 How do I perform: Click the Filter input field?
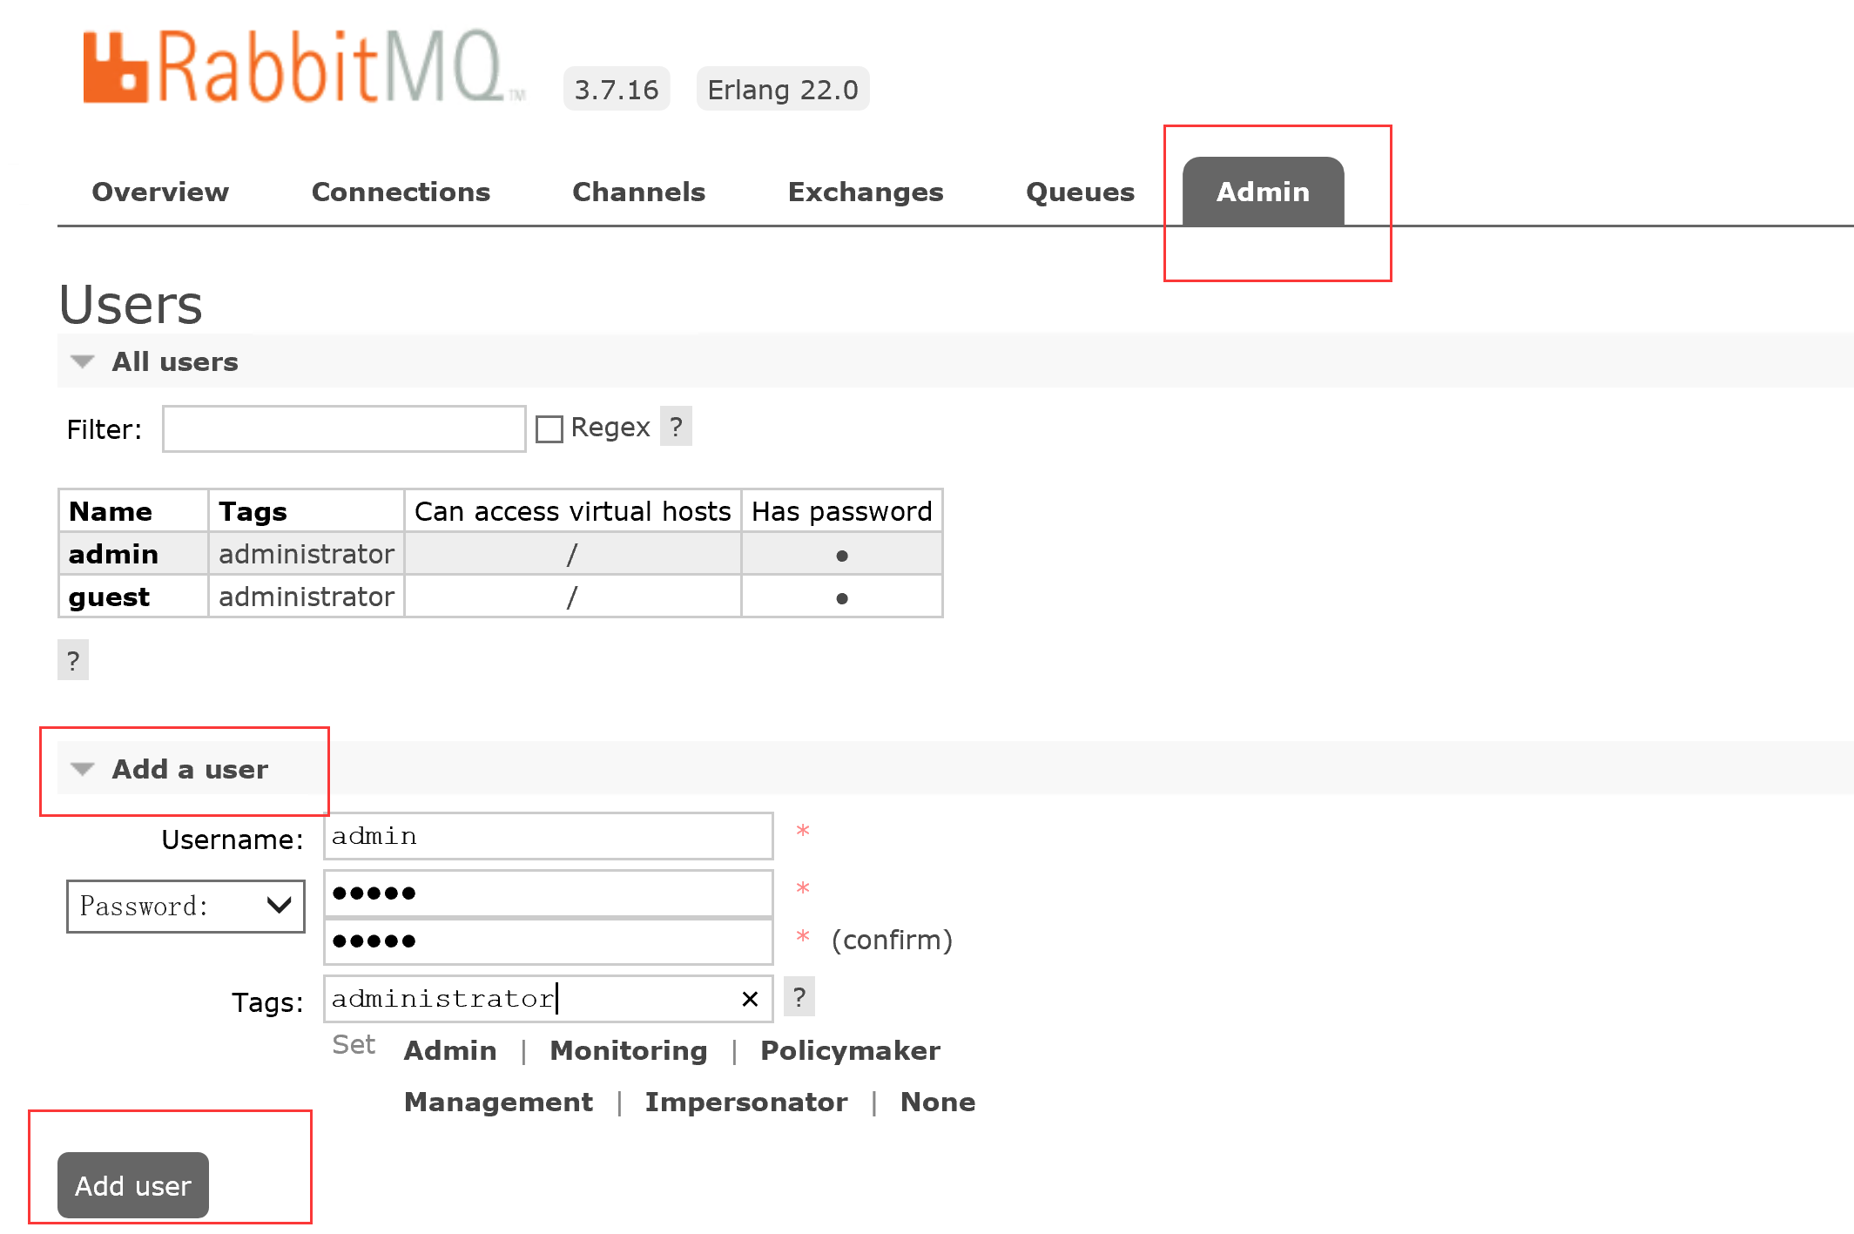pyautogui.click(x=344, y=428)
